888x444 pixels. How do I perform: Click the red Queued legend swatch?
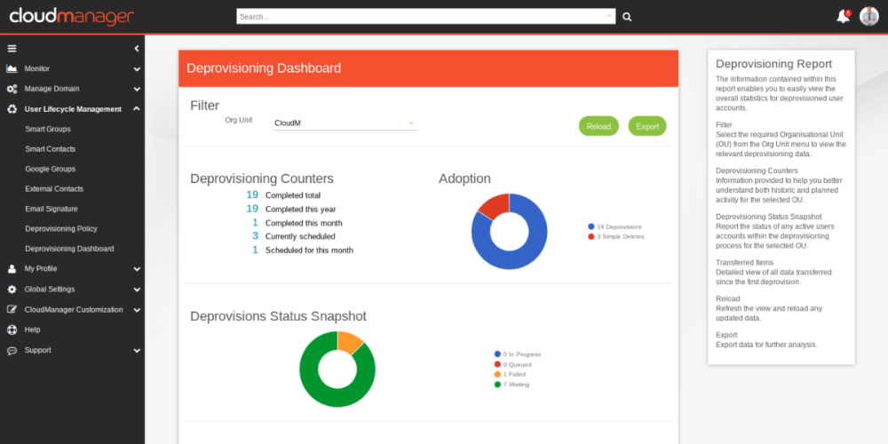(x=497, y=364)
